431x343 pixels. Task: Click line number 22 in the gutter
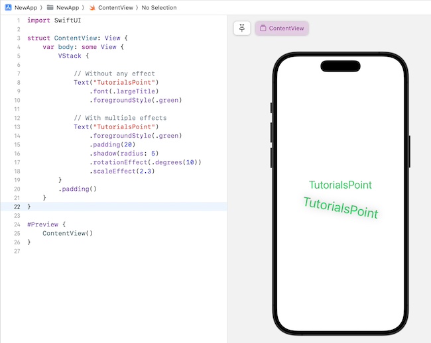tap(18, 207)
